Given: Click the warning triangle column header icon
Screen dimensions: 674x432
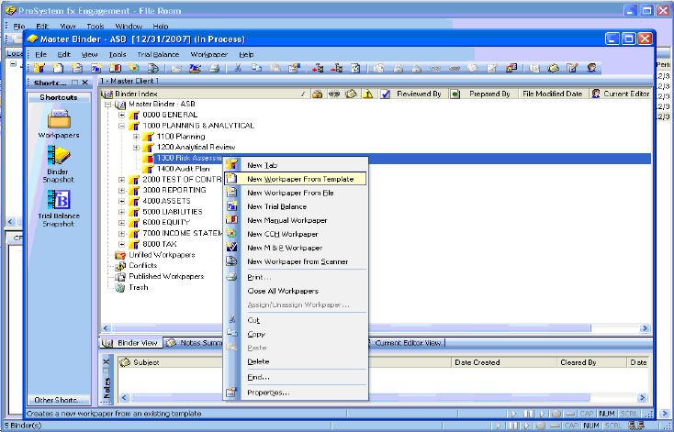Looking at the screenshot, I should (x=367, y=94).
